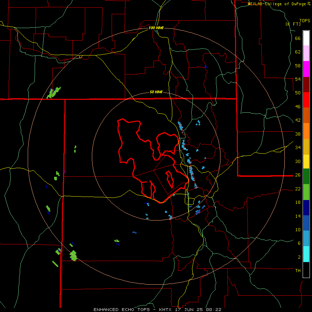Image resolution: width=312 pixels, height=312 pixels.
Task: Pick the dark orange legend swatch
Action: [306, 115]
